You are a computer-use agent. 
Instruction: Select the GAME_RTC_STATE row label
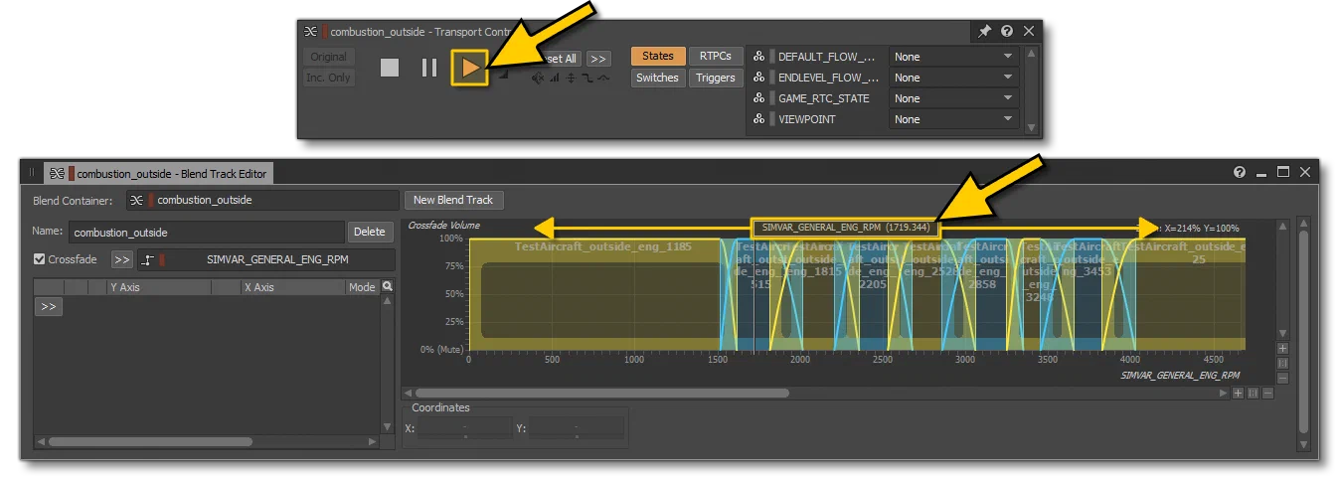tap(823, 98)
